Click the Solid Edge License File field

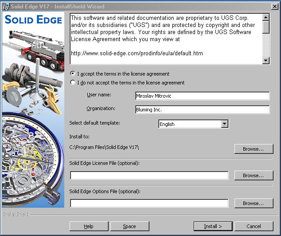pos(149,175)
